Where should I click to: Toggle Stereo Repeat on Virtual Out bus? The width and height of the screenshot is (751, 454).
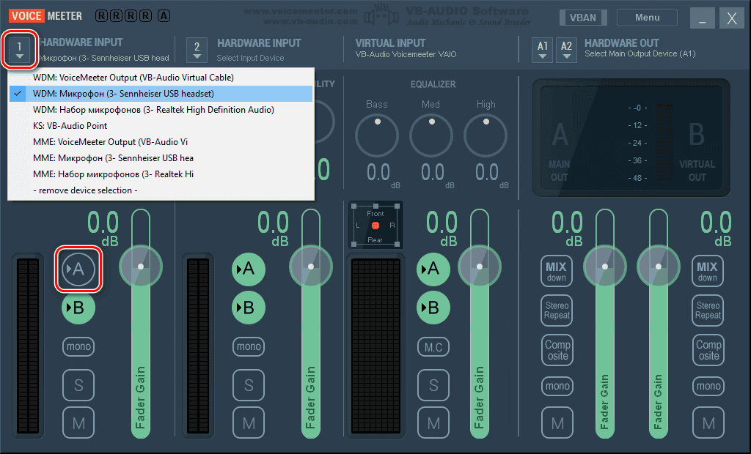coord(708,310)
